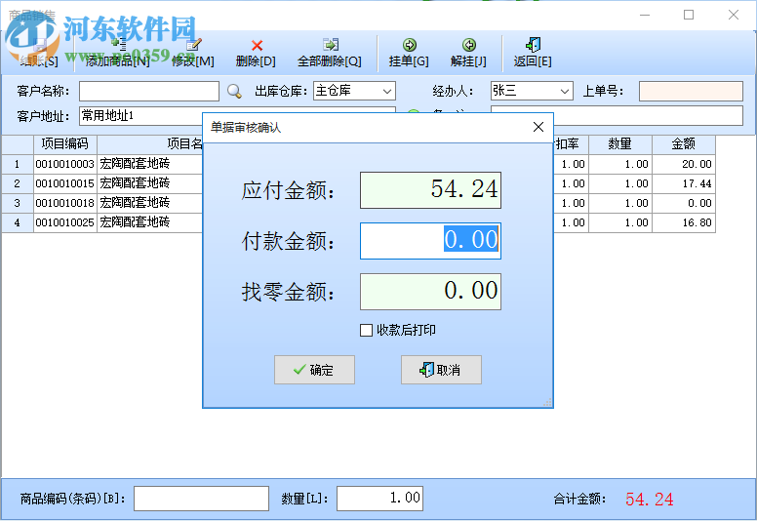Click the 商品编码(条码)[B] input field
757x521 pixels.
pos(201,499)
